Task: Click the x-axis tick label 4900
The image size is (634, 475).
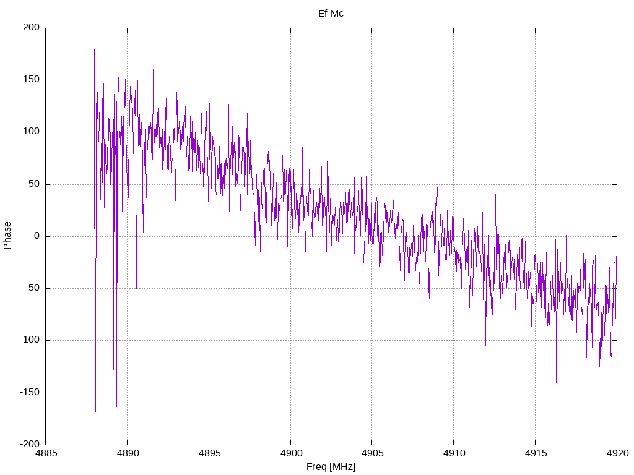Action: point(291,453)
